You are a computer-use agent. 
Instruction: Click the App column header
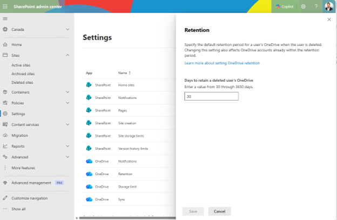[89, 73]
